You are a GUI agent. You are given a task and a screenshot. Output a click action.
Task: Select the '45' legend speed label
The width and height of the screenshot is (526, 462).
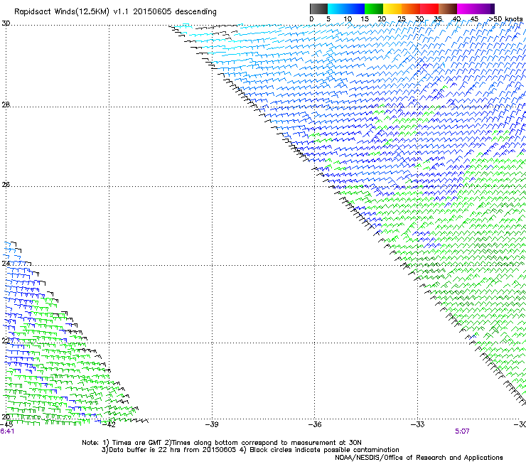474,19
